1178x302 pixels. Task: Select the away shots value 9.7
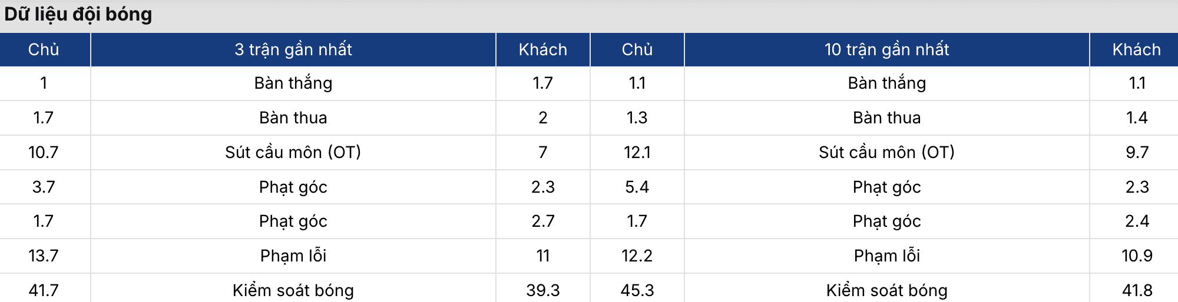pos(1136,152)
